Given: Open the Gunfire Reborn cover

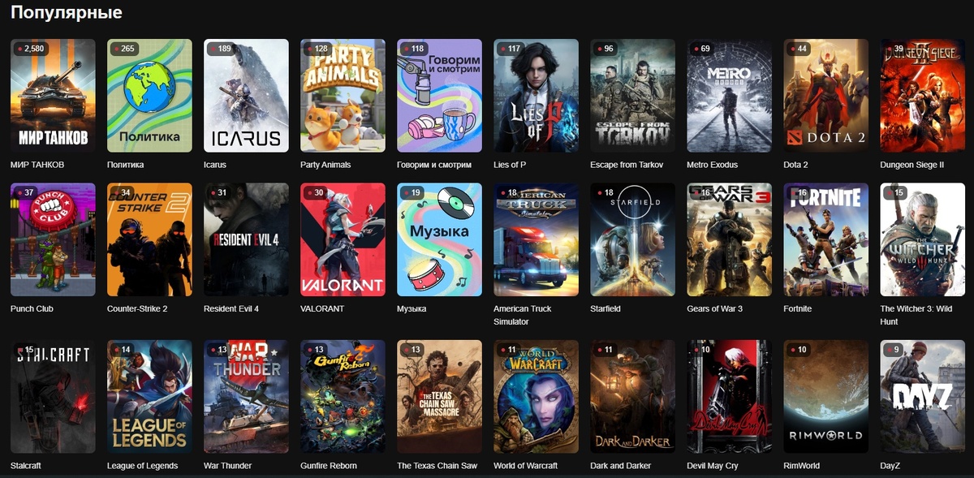Looking at the screenshot, I should (343, 396).
